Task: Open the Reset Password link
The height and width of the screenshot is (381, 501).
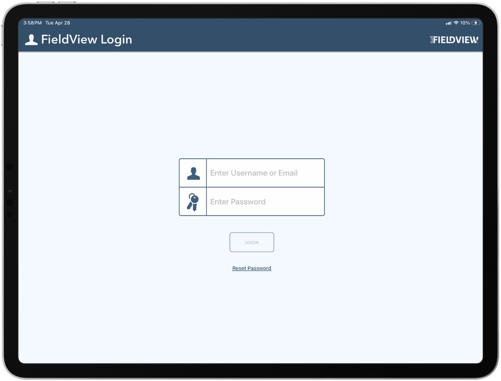Action: pos(252,268)
